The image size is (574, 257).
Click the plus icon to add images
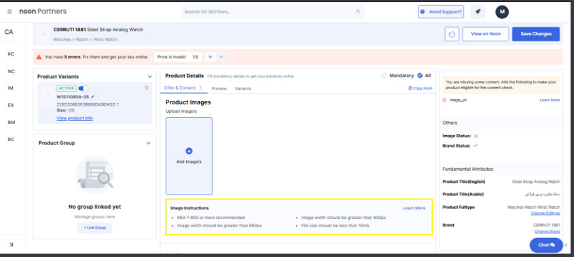tap(190, 151)
